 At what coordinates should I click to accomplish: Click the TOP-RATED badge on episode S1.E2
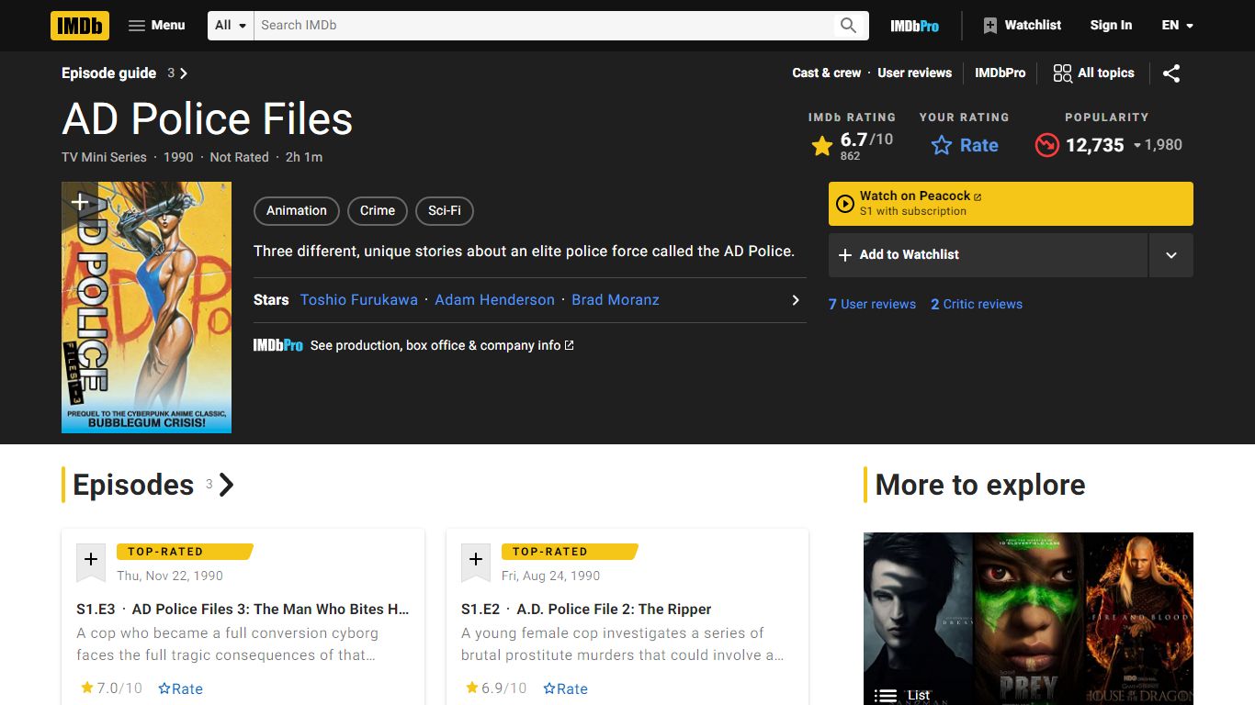tap(569, 552)
